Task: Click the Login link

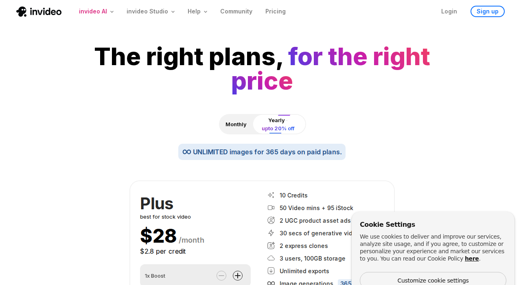Action: 449,11
